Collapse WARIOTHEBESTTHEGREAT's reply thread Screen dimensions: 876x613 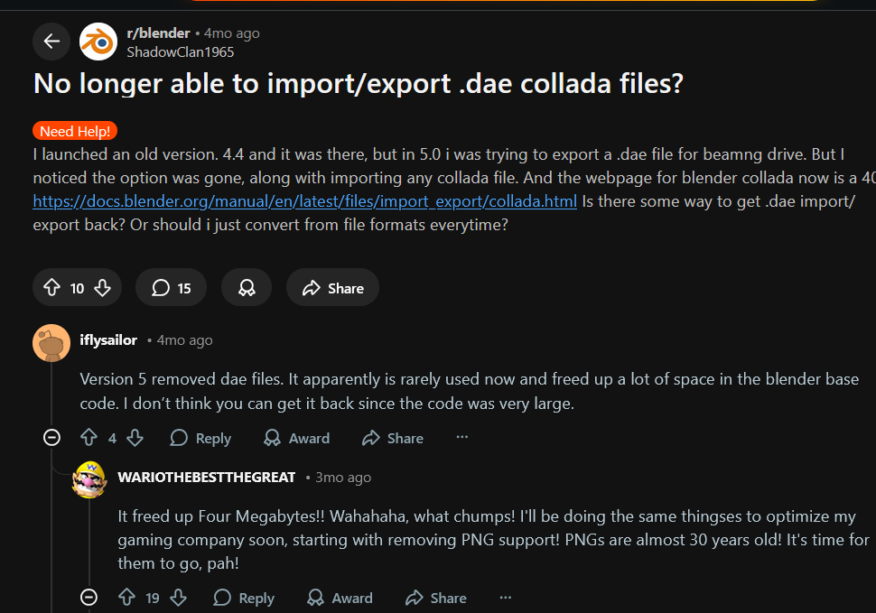[89, 598]
